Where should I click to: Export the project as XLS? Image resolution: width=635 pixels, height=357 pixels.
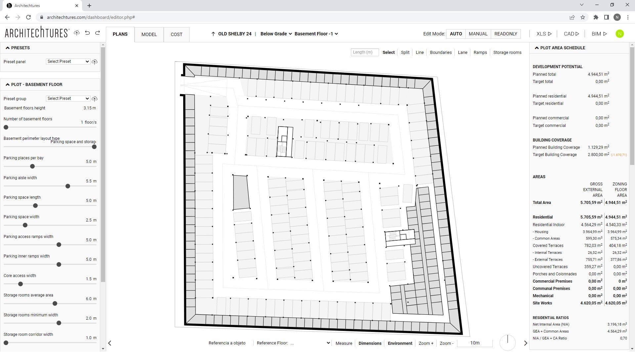[x=543, y=34]
